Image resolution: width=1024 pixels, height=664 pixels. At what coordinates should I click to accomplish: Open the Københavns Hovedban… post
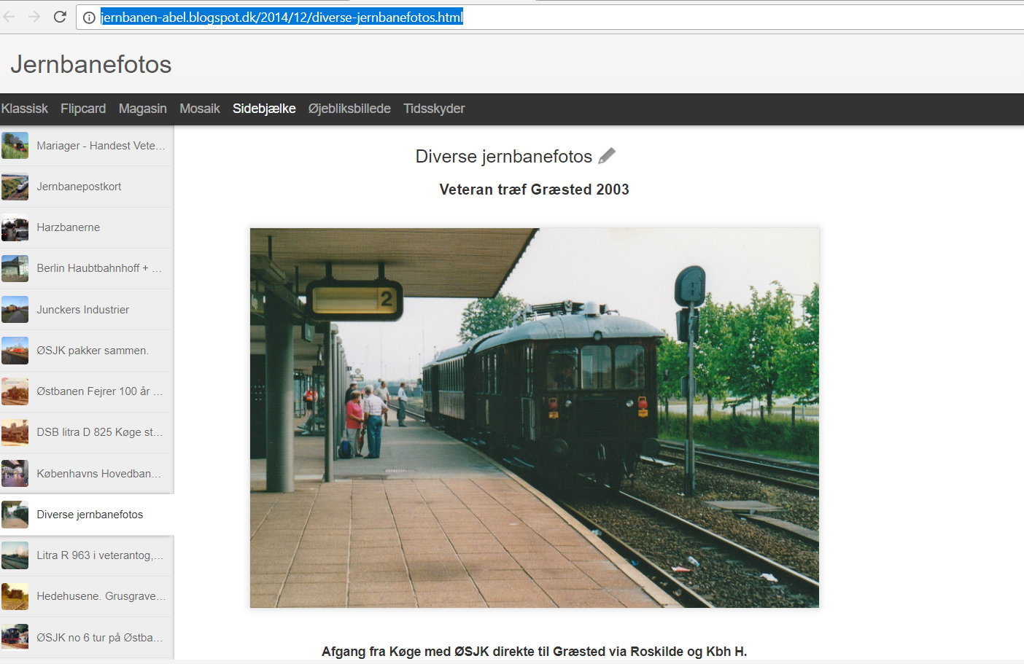point(87,474)
